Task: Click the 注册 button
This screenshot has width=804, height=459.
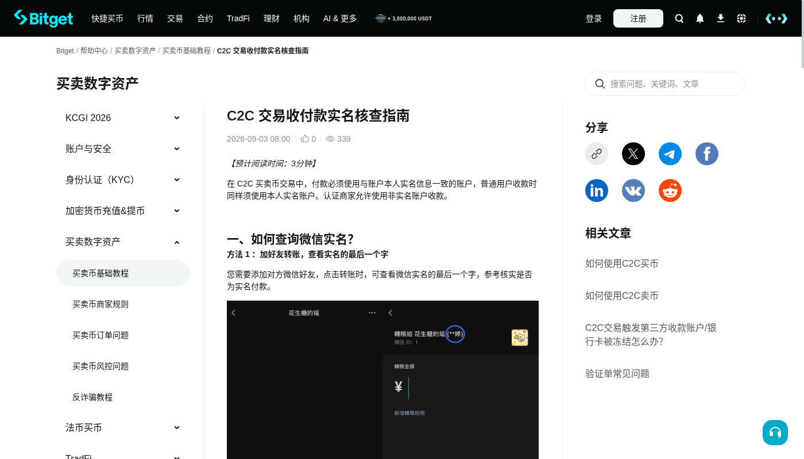Action: [x=638, y=18]
